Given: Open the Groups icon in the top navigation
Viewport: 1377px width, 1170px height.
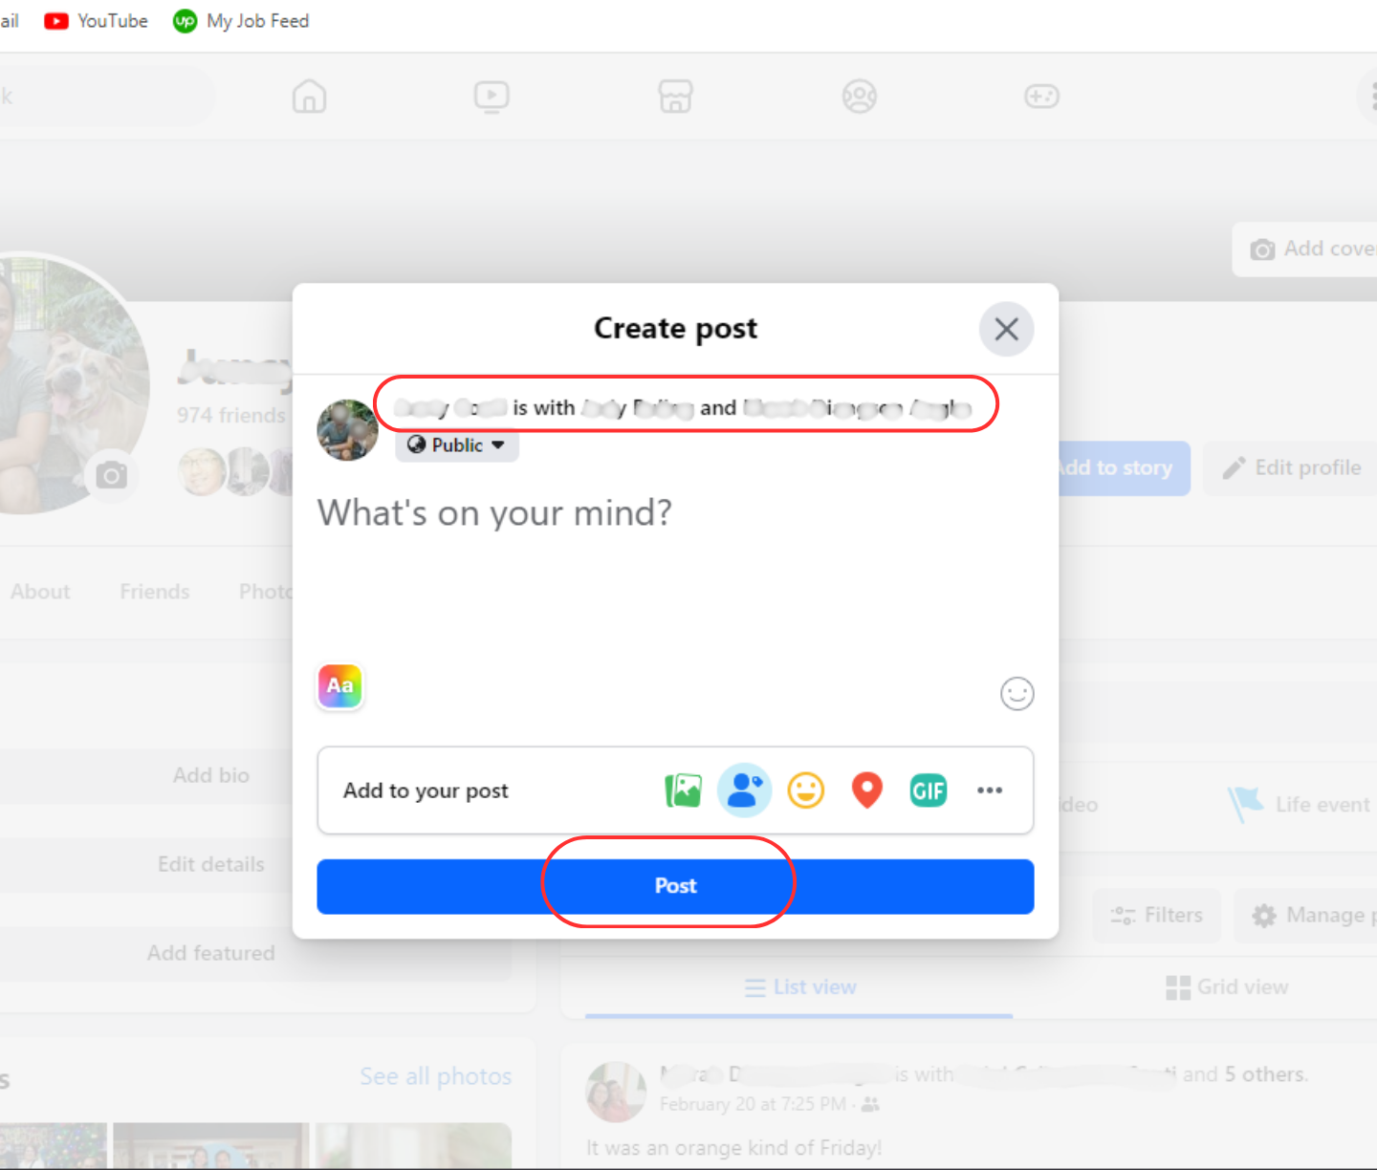Looking at the screenshot, I should point(859,97).
